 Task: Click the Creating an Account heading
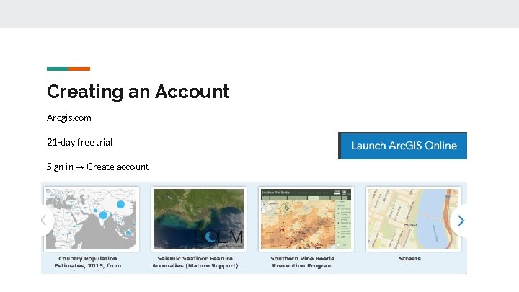138,92
